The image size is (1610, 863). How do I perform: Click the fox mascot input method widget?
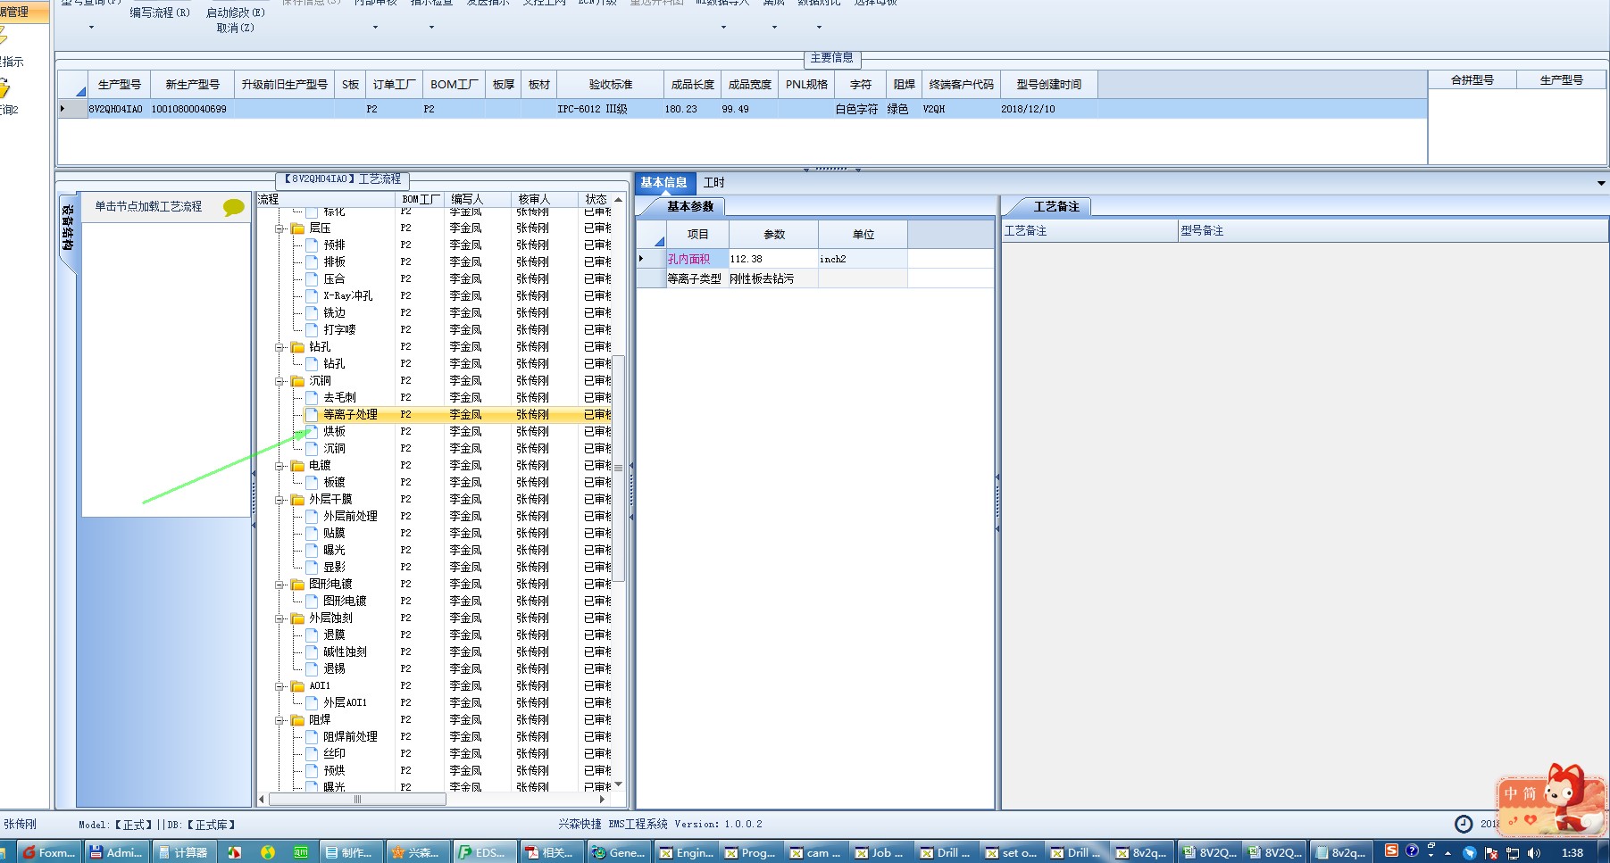coord(1552,801)
